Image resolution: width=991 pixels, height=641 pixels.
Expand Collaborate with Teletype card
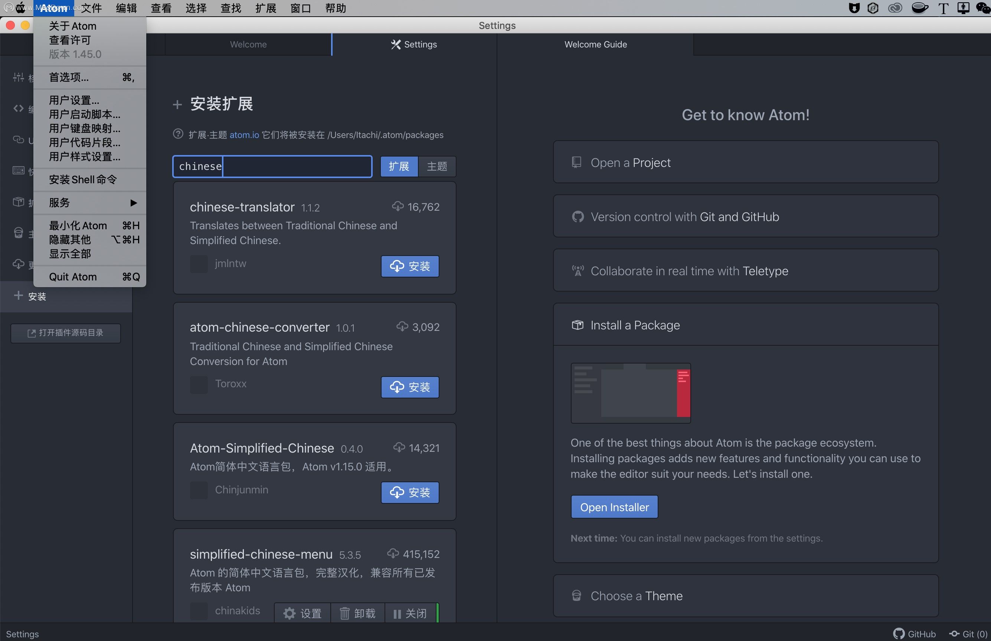(745, 270)
